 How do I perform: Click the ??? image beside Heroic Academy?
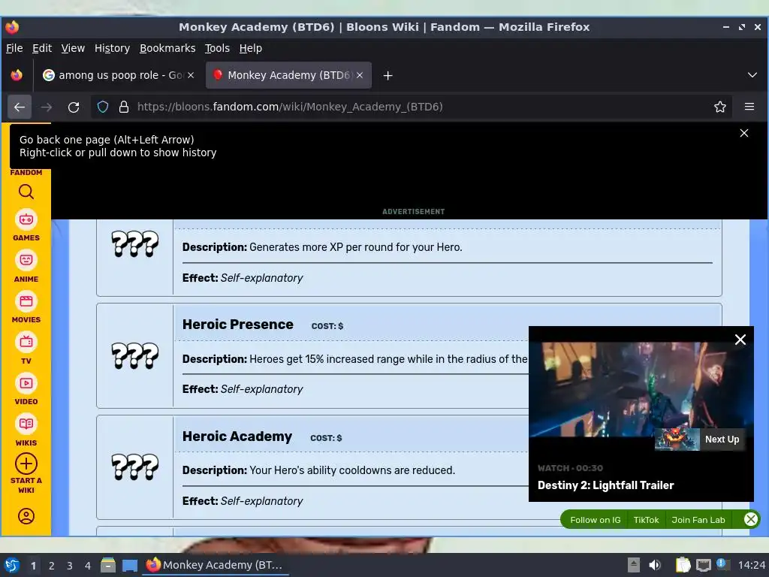click(135, 467)
